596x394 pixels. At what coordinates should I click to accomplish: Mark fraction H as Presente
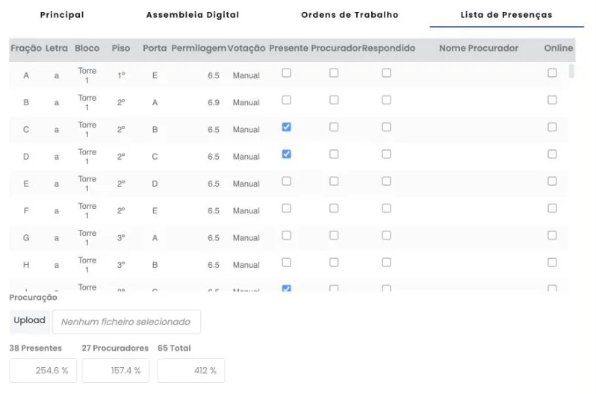tap(287, 263)
